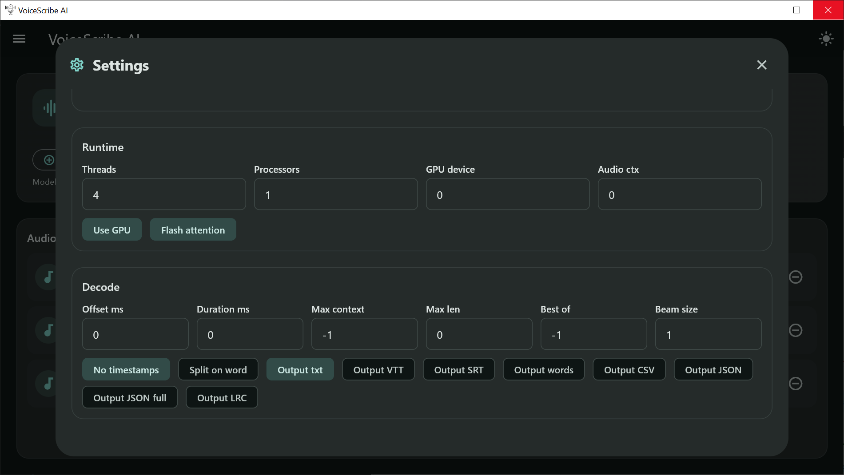Screen dimensions: 844x475
Task: Maximize the VoiceScribe AI window
Action: click(797, 10)
